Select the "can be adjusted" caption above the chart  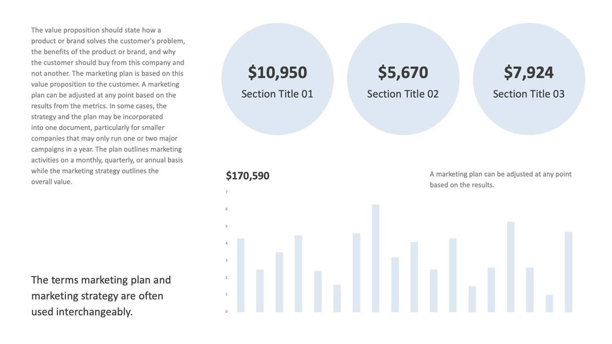(500, 179)
